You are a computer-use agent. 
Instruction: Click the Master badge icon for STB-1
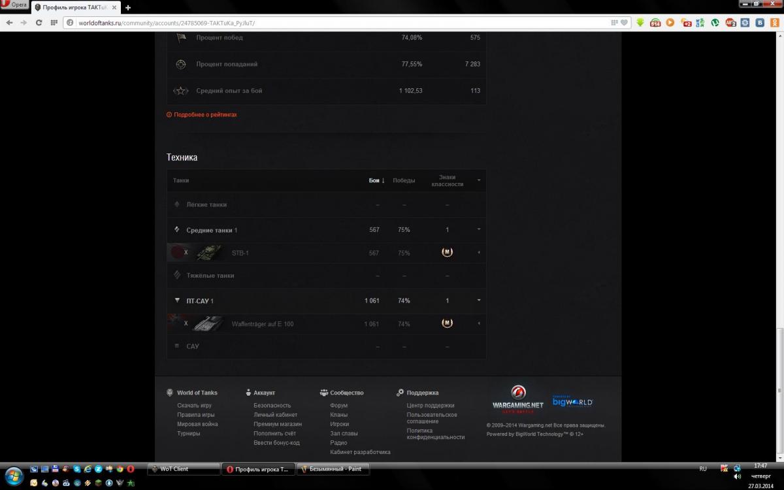point(447,252)
